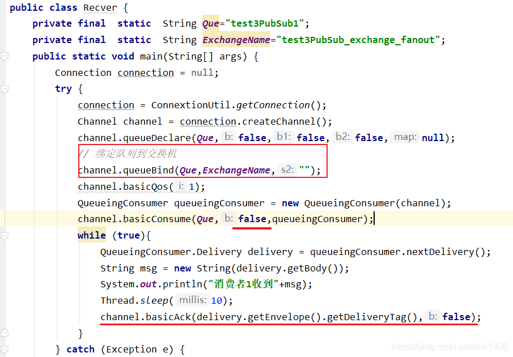Screen dimensions: 513x357
Task: Click the "消费者1收到" string literal
Action: [244, 284]
